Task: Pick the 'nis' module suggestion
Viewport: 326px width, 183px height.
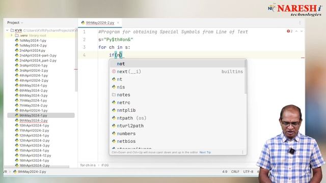Action: [x=177, y=87]
